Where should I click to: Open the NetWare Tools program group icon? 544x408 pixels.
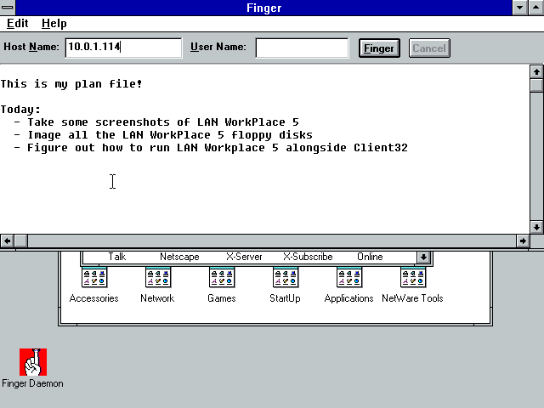[x=413, y=278]
